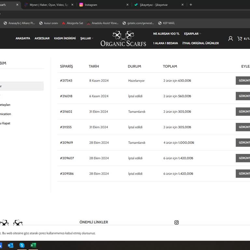Image resolution: width=250 pixels, height=250 pixels.
Task: Switch to the Şikayetyaz - Şikayetvar tab
Action: [x=154, y=5]
